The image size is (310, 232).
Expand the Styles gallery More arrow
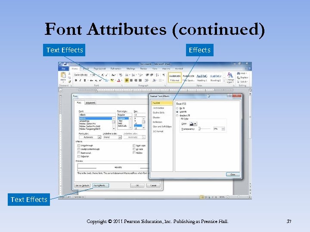point(224,81)
